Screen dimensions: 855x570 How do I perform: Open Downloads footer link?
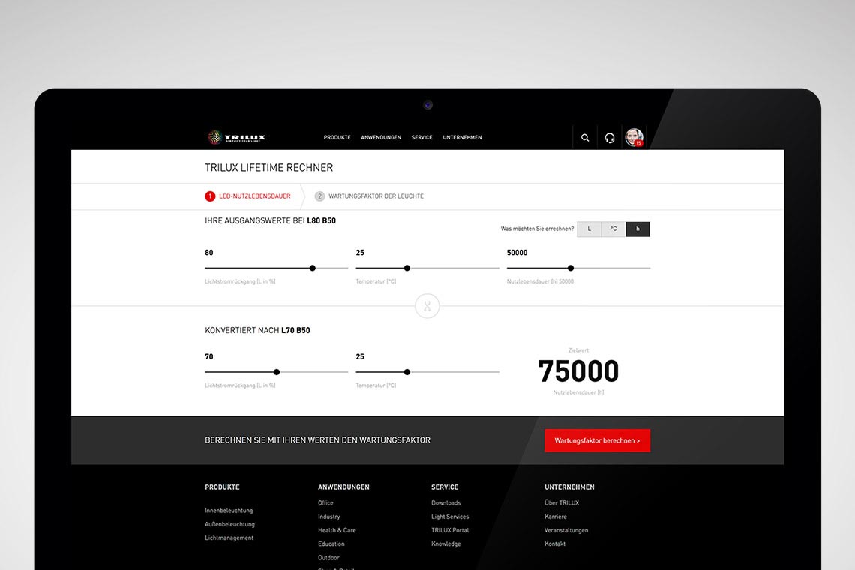(446, 503)
